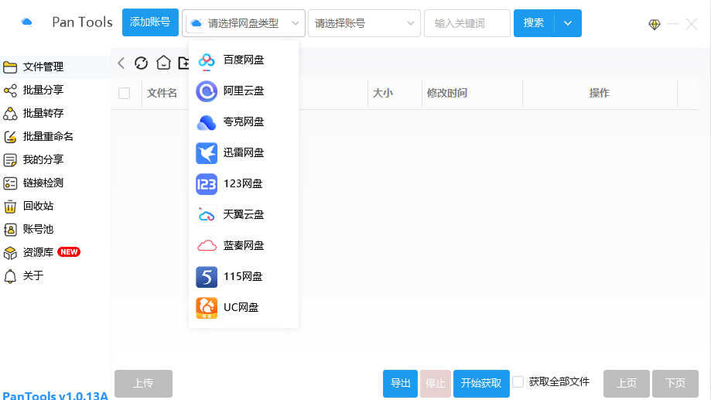Enable the 获取全部文件 checkbox
The width and height of the screenshot is (711, 400).
coord(518,382)
